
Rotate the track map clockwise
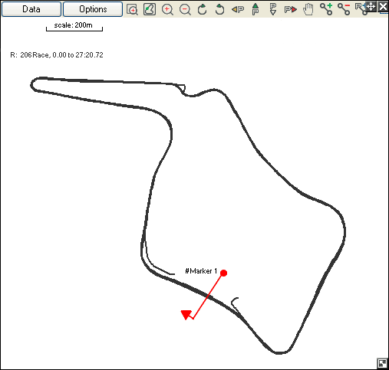(x=202, y=9)
